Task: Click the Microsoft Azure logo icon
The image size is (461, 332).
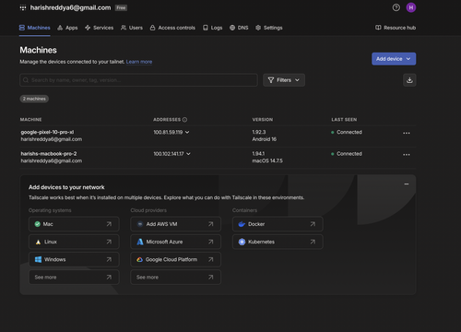Action: tap(140, 242)
